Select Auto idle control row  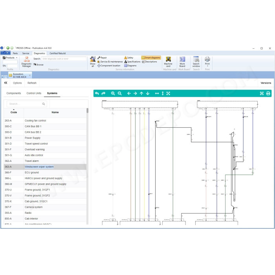(x=45, y=155)
